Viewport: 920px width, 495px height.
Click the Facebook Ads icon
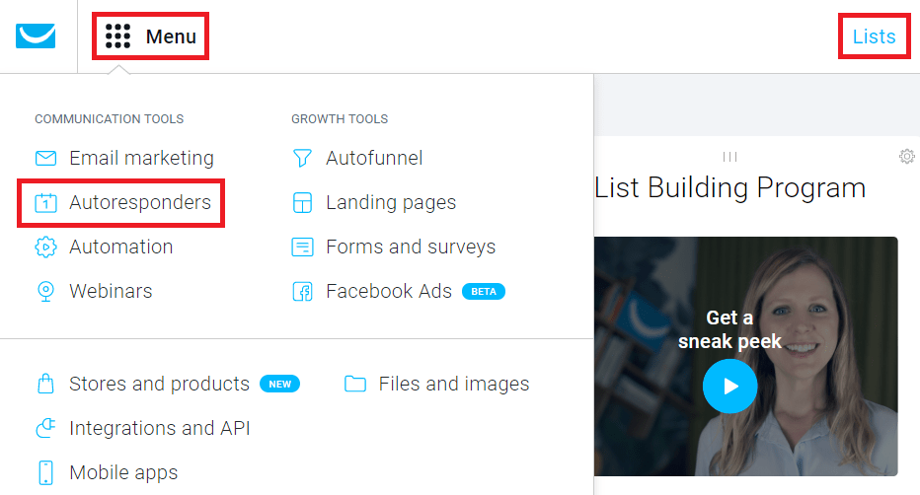(302, 292)
